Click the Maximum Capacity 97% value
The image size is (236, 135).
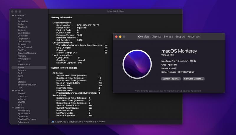[80, 63]
